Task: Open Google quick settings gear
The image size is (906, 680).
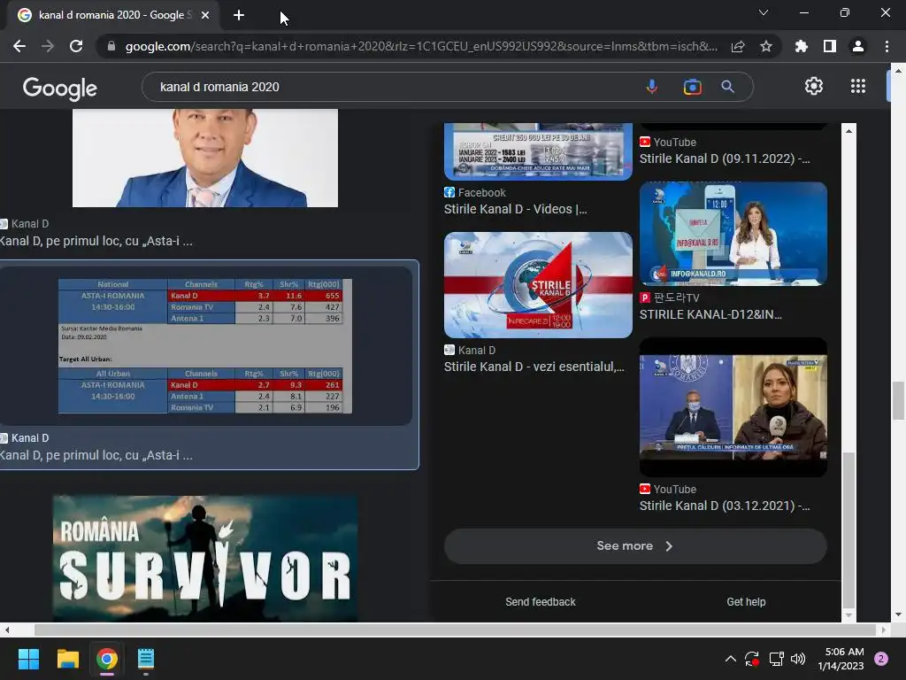Action: tap(814, 86)
